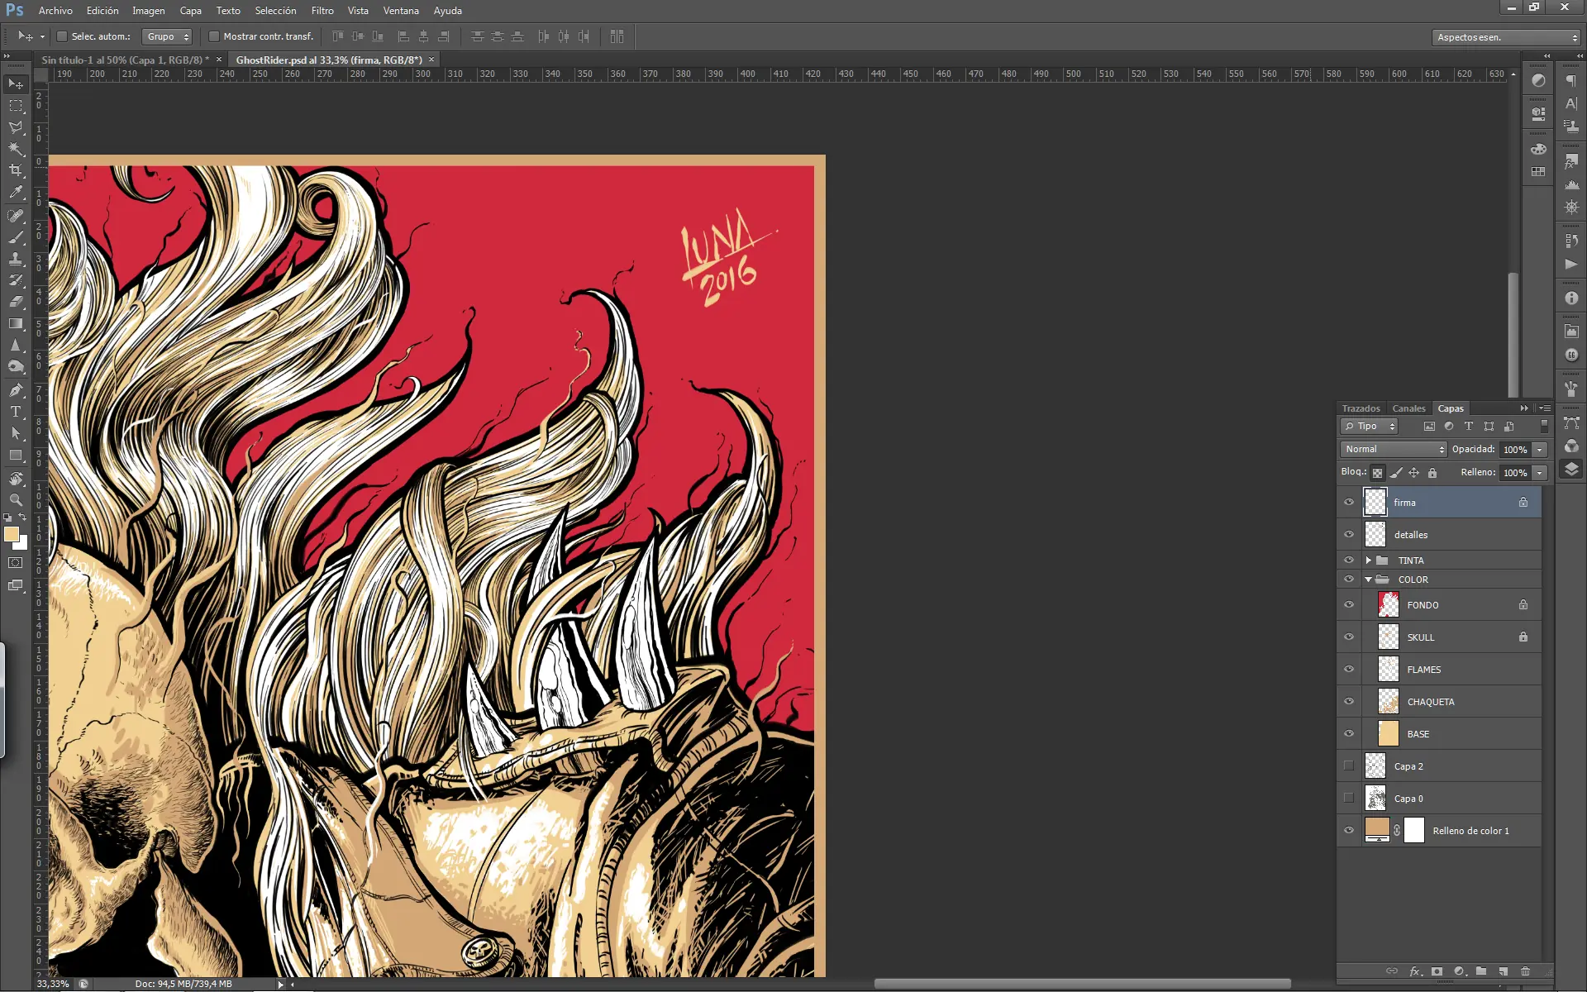Click the background color swatch

[22, 545]
